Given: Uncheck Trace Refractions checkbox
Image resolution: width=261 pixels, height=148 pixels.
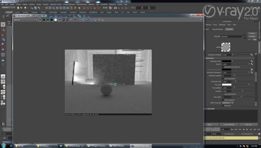Looking at the screenshot, I should pos(223,94).
